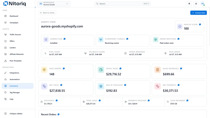Open the Aurora Goods workspace dropdown

pyautogui.click(x=54, y=4)
